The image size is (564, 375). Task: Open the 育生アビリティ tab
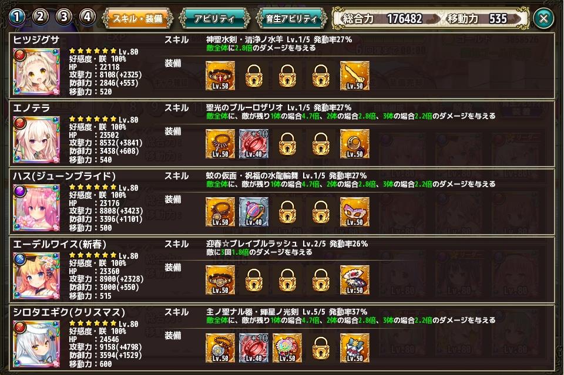(x=292, y=18)
